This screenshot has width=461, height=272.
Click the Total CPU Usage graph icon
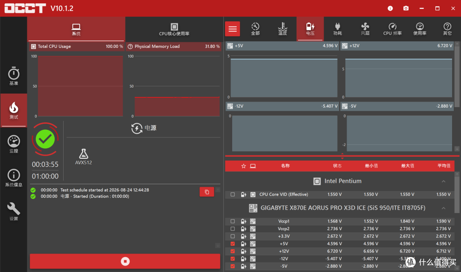click(x=34, y=47)
